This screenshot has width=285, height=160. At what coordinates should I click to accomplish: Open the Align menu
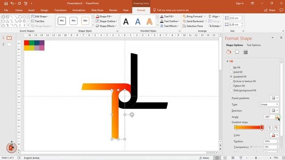point(214,16)
